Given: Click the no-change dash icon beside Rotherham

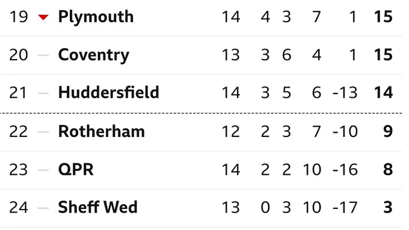Looking at the screenshot, I should (x=43, y=132).
